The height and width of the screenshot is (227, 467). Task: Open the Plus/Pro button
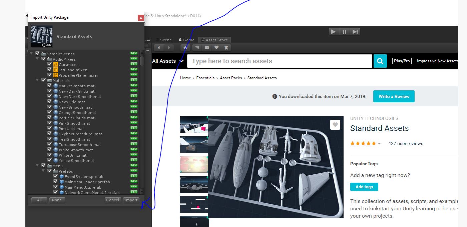pyautogui.click(x=402, y=61)
